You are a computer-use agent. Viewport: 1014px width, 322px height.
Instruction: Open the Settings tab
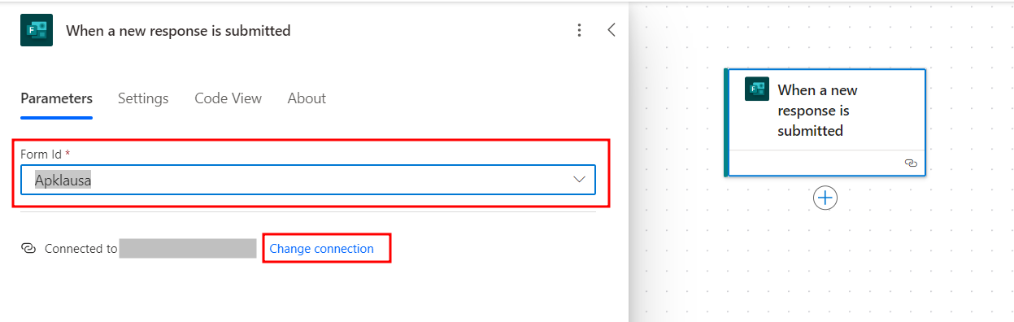[143, 98]
